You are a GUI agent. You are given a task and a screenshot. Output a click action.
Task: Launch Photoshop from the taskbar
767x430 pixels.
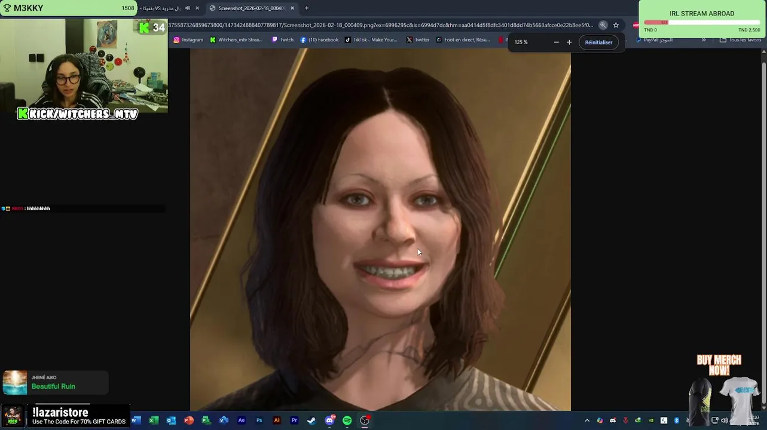click(259, 420)
